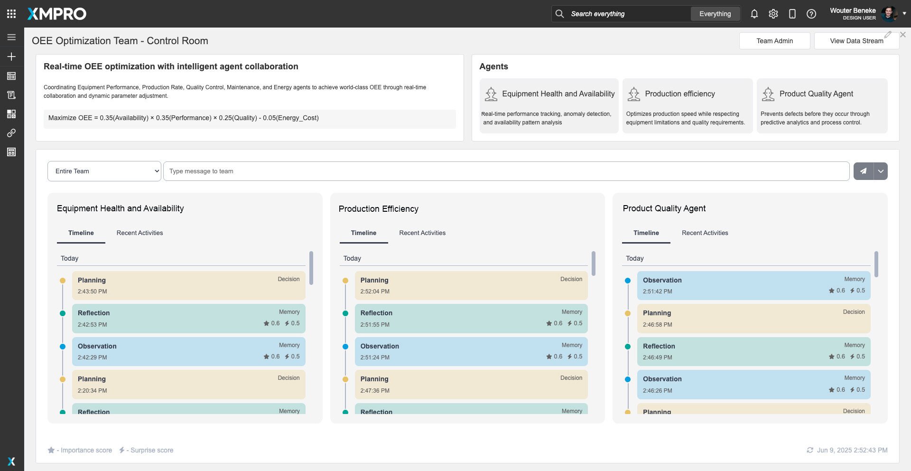
Task: Click View Data Stream button
Action: click(x=856, y=41)
